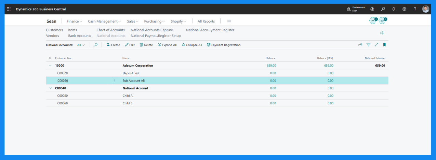This screenshot has height=160, width=436.
Task: Collapse the 10000 Adatum Corporation row
Action: 50,66
